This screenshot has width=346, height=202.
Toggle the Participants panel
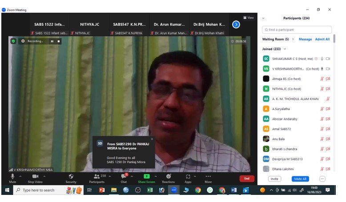97,178
